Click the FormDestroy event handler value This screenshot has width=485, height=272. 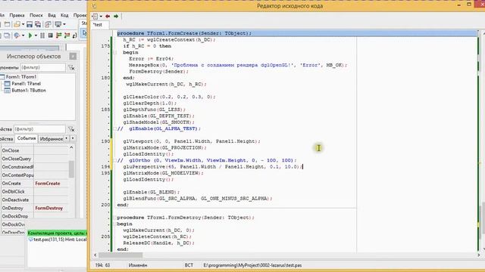[x=48, y=209]
